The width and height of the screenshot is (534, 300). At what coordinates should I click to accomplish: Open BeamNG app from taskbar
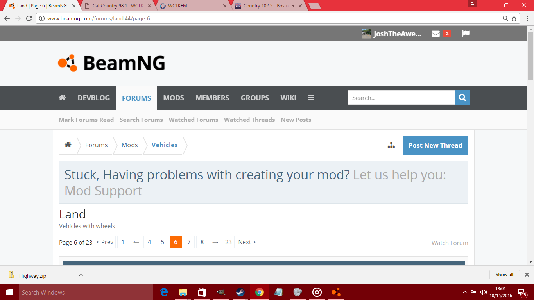(x=336, y=292)
